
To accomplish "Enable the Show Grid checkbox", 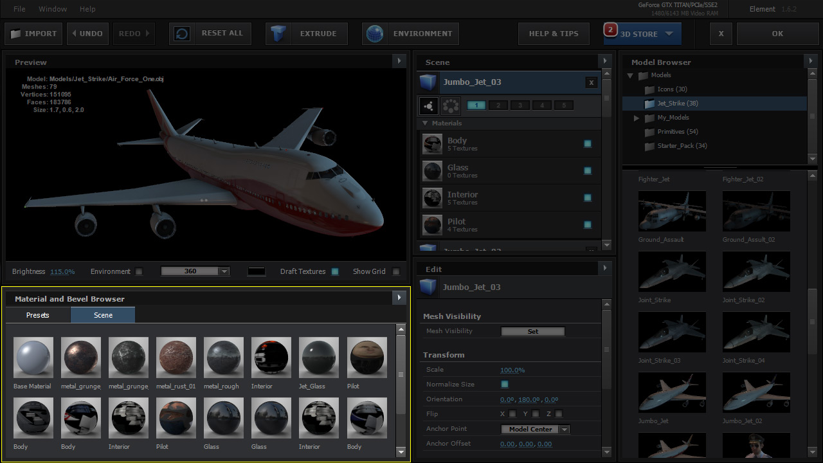I will tap(396, 271).
